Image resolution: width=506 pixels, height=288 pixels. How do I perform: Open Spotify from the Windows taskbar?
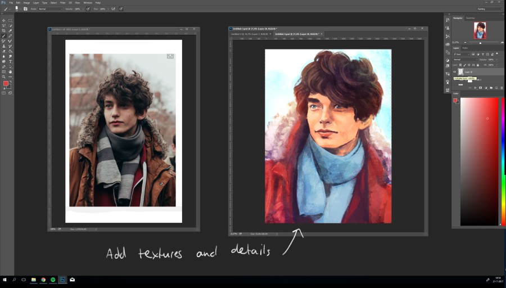53,280
